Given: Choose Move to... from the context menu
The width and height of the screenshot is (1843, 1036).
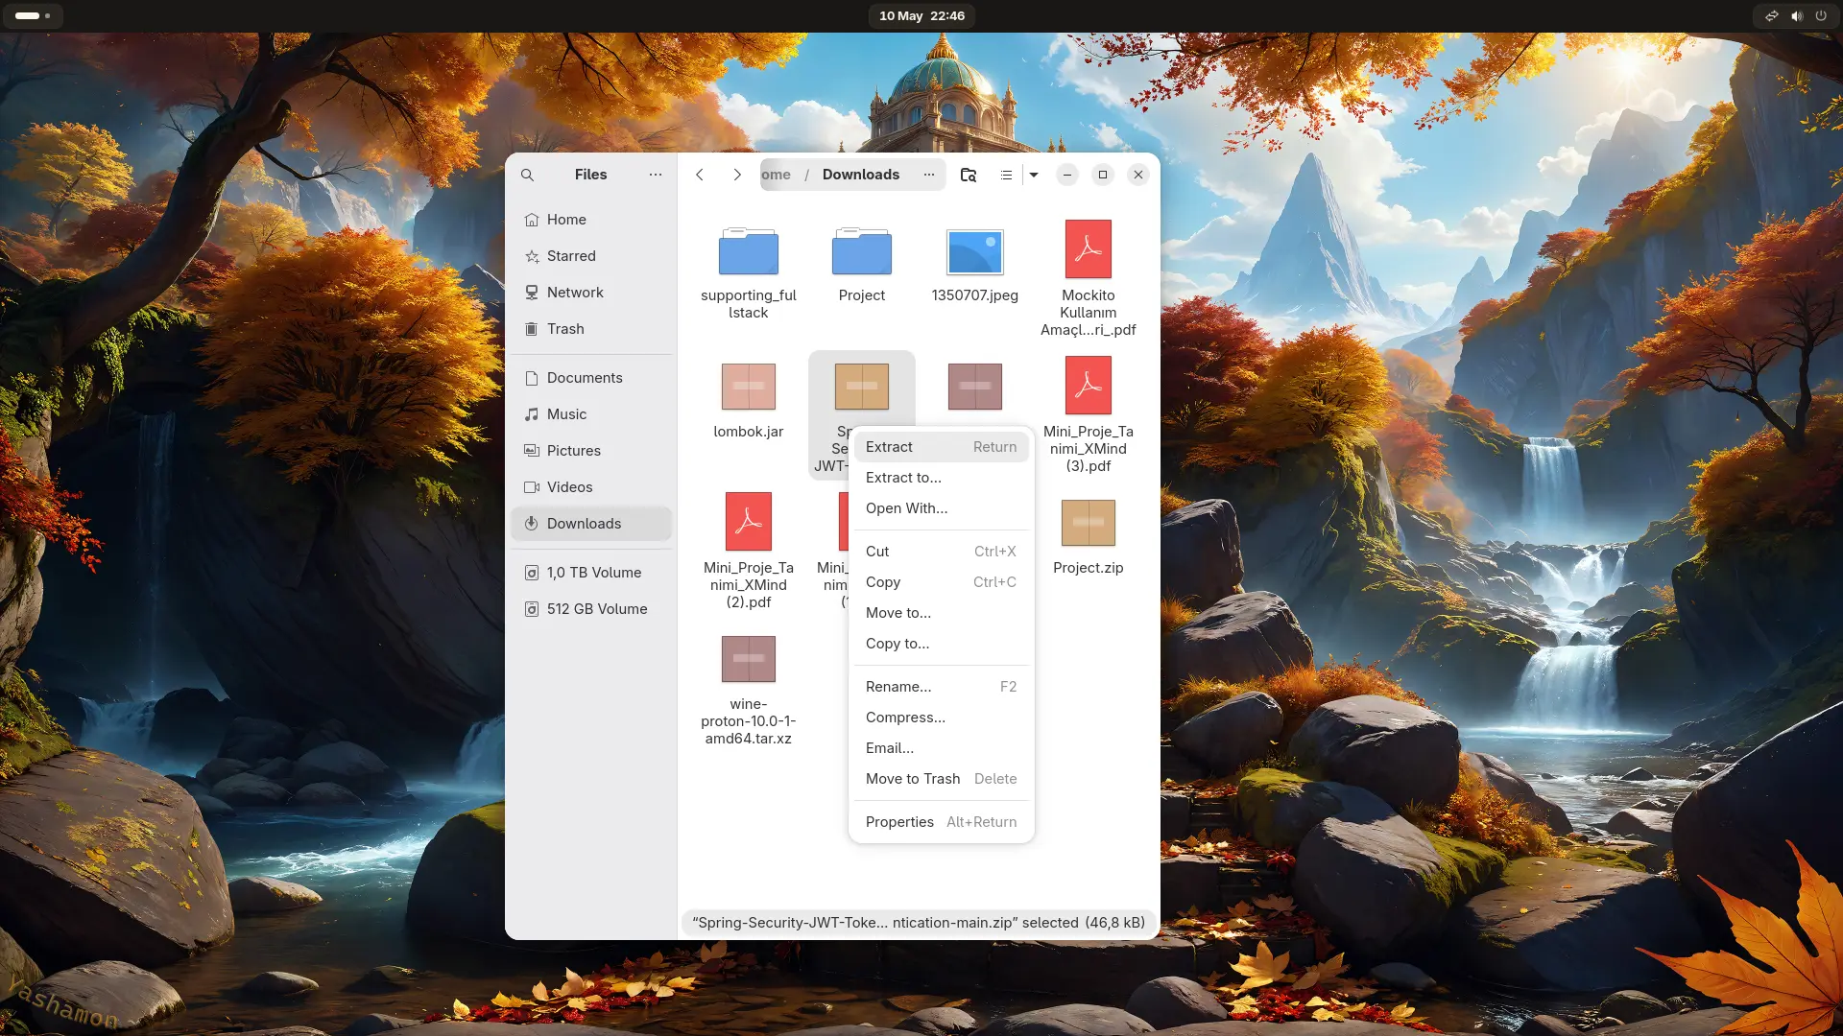Looking at the screenshot, I should (x=941, y=613).
